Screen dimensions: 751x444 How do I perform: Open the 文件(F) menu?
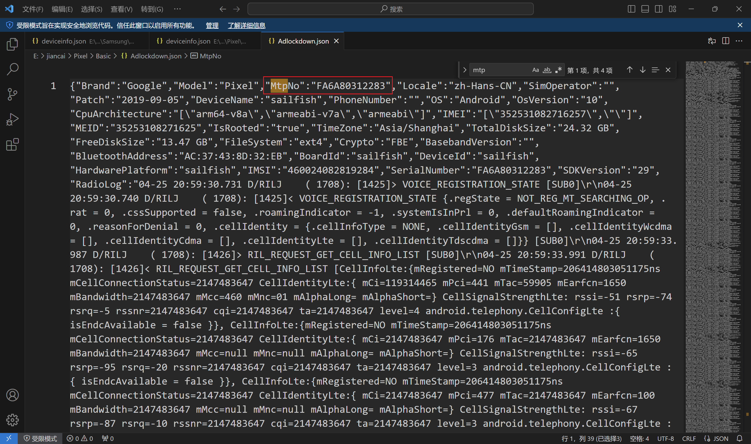(x=33, y=9)
